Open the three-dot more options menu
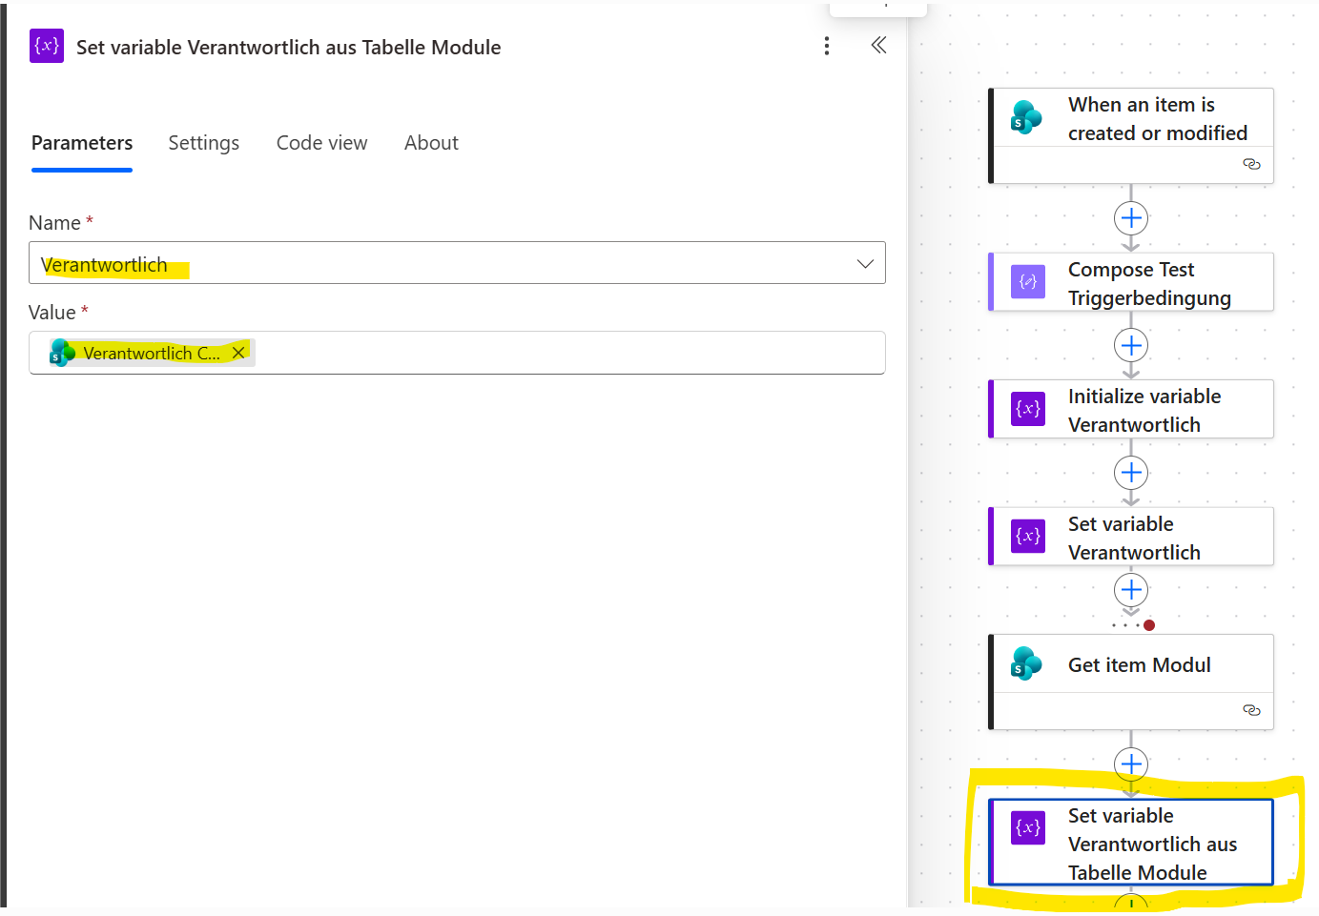 [x=826, y=46]
